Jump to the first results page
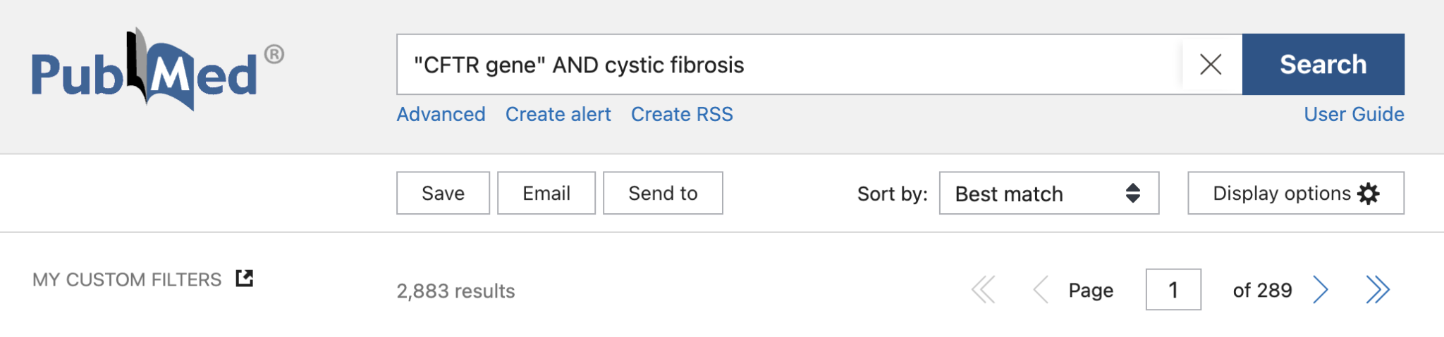The height and width of the screenshot is (337, 1444). [984, 290]
